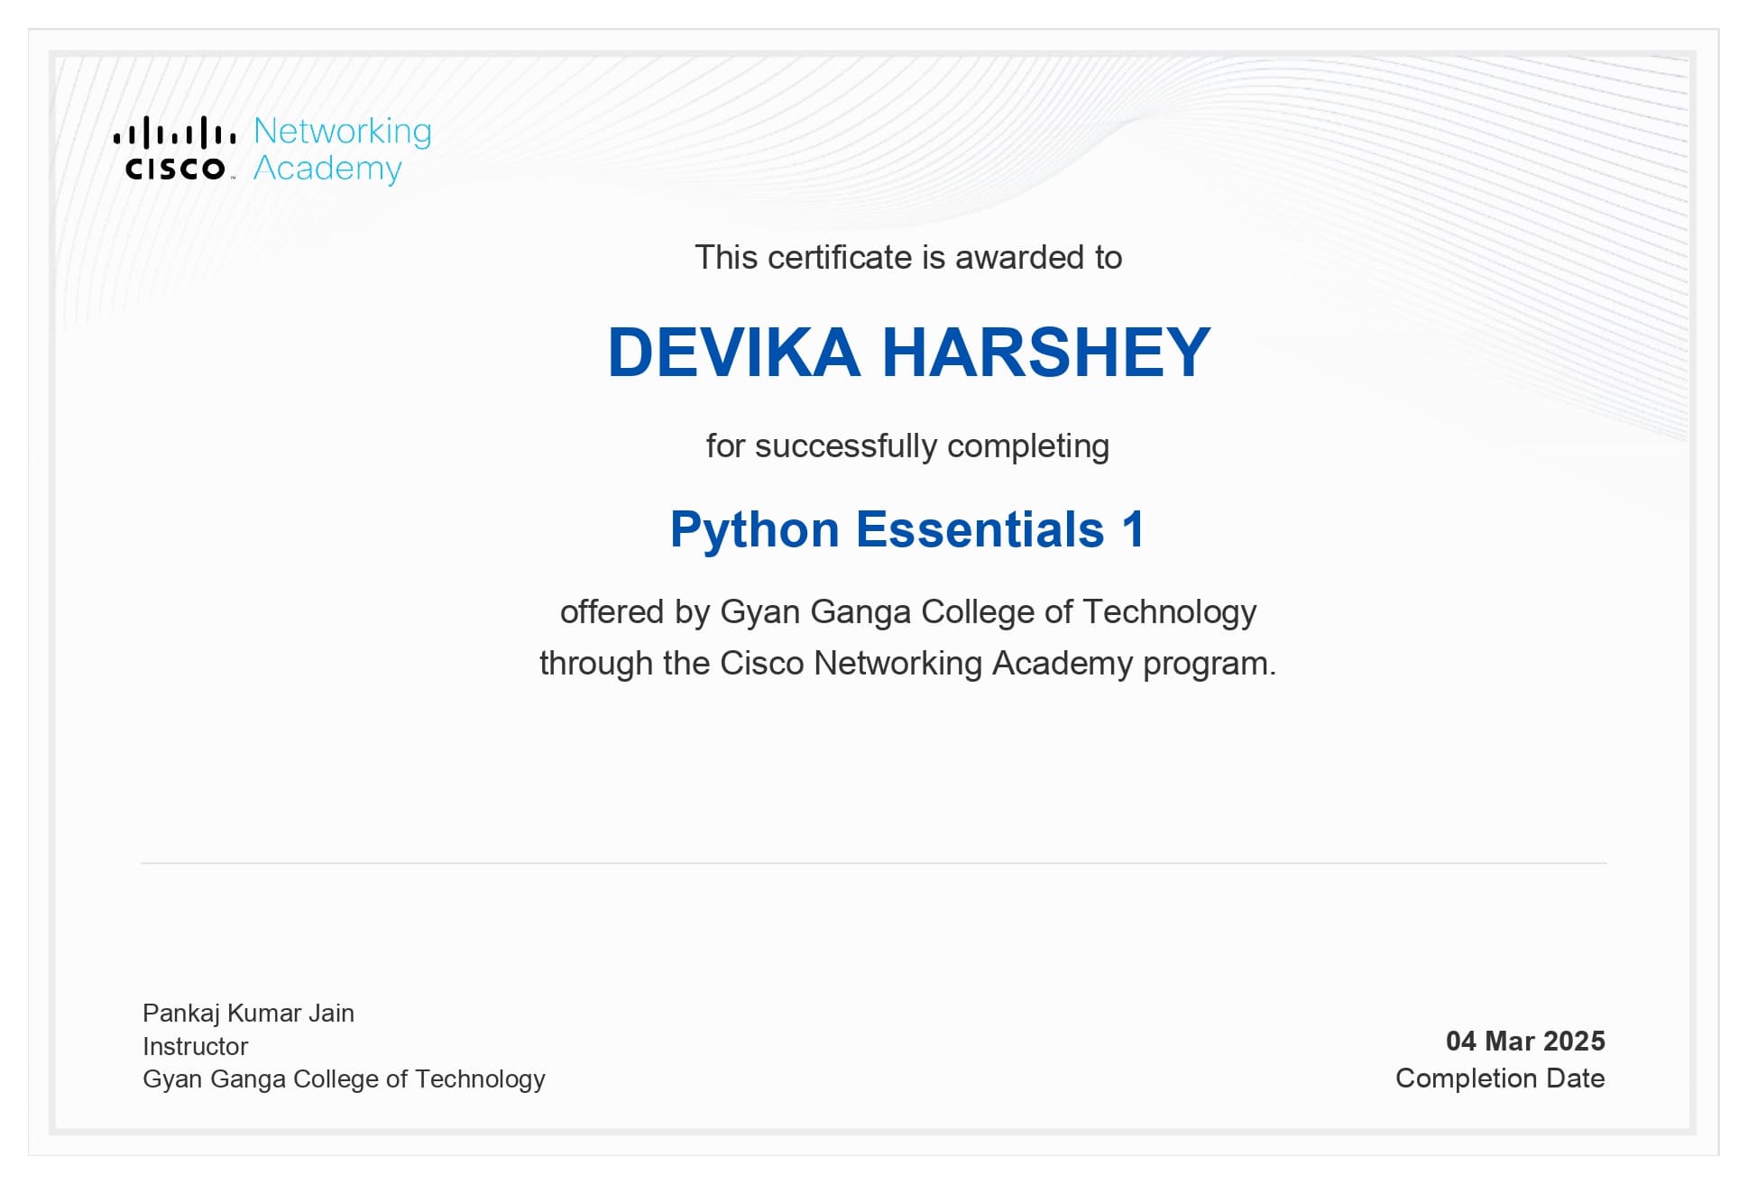Click the date 04 Mar 2025

tap(1525, 1042)
